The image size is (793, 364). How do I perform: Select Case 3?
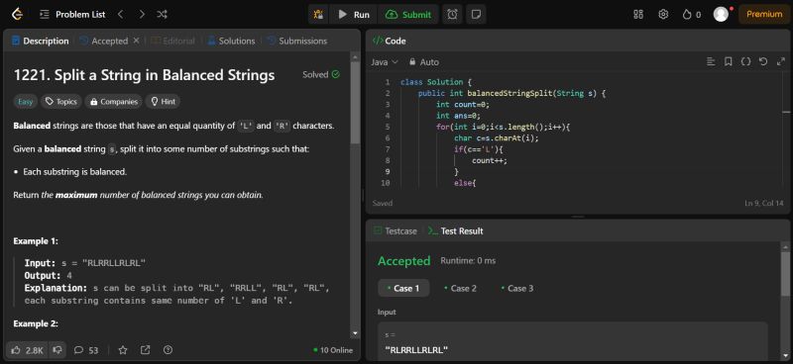coord(516,288)
